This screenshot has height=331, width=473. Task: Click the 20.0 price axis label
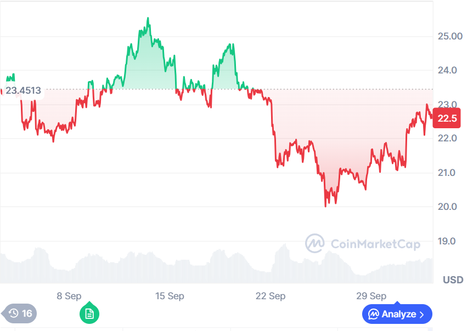447,207
